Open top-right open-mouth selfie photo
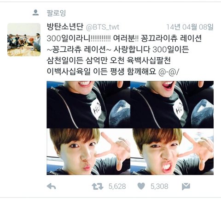 pos(172,104)
